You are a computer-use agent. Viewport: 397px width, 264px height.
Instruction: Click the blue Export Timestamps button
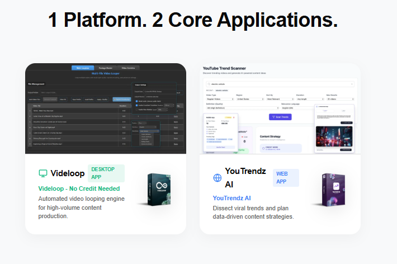(x=122, y=100)
